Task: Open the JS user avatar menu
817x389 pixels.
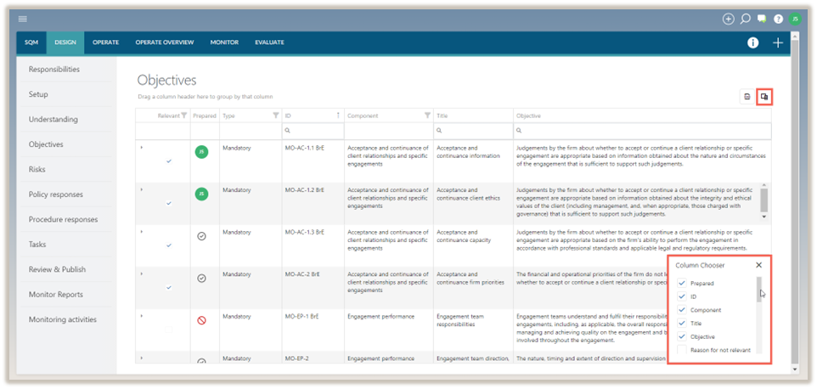Action: 795,19
